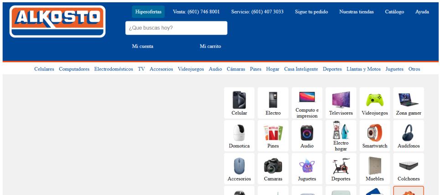The height and width of the screenshot is (195, 440).
Task: Open Llantas y Motos menu item
Action: [364, 69]
